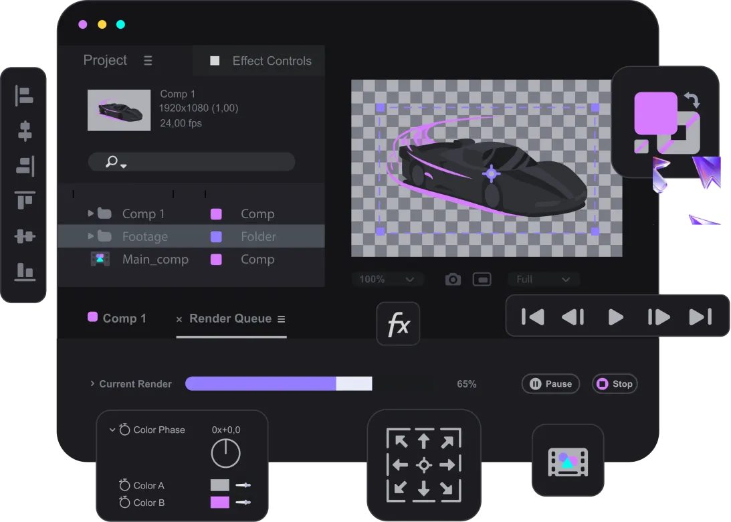This screenshot has height=522, width=731.
Task: Pause the current render
Action: (550, 384)
